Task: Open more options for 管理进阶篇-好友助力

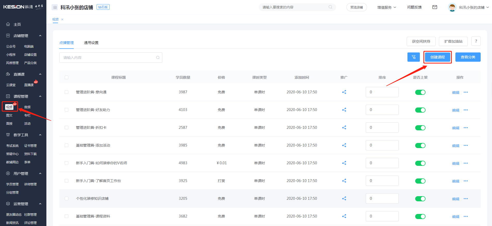Action: (465, 110)
